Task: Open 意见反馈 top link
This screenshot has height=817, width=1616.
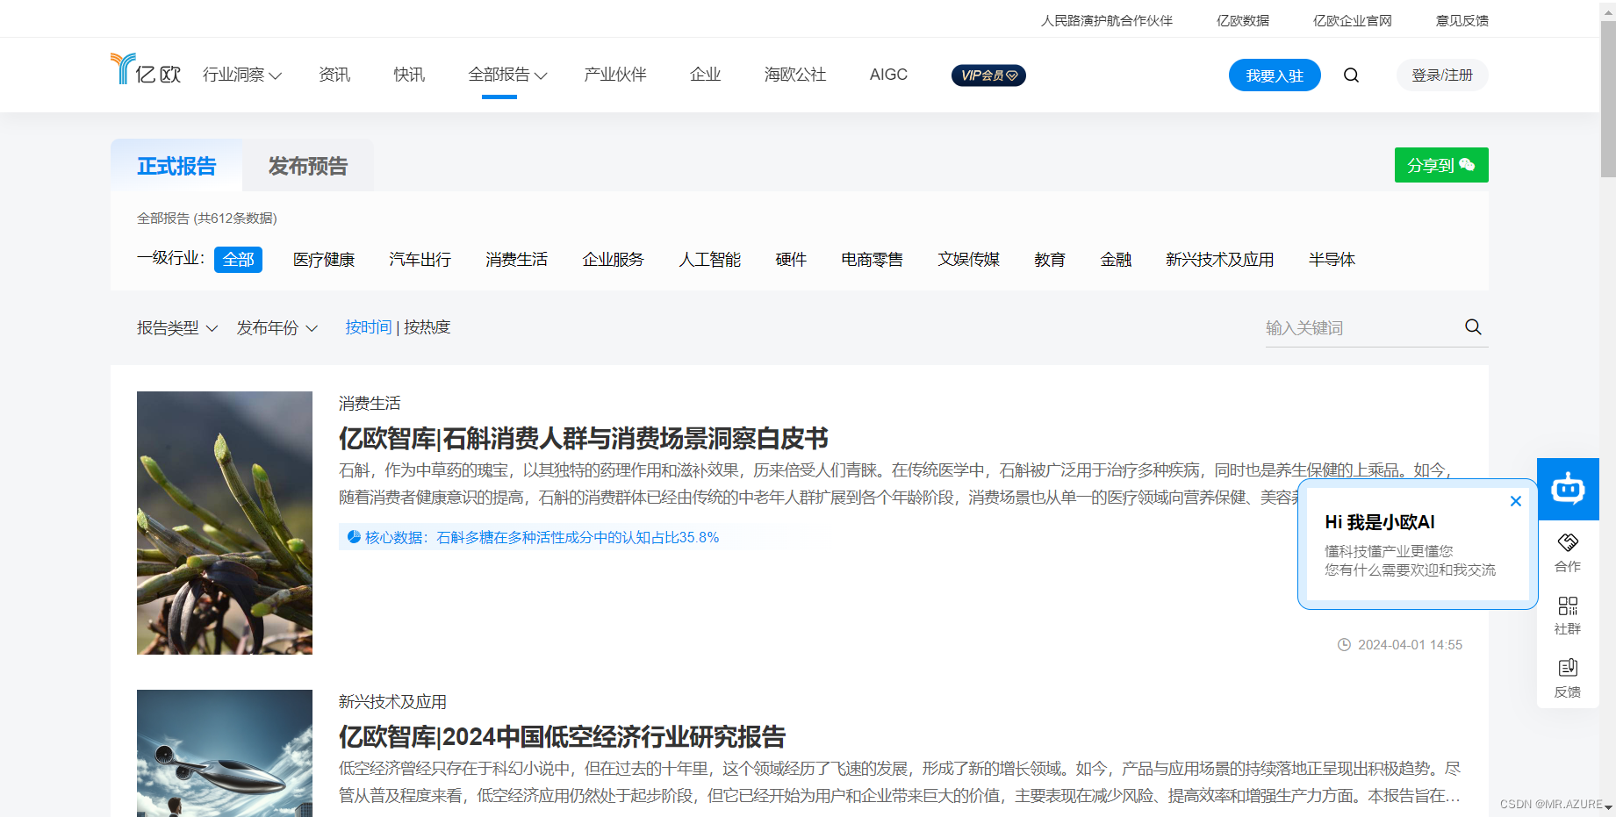Action: pyautogui.click(x=1462, y=20)
